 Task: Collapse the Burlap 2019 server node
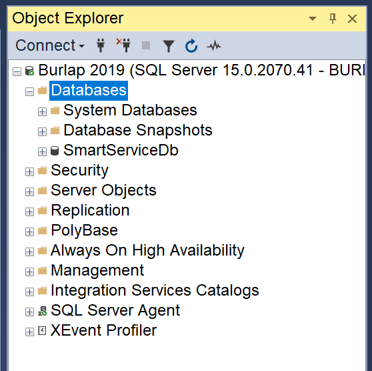pyautogui.click(x=17, y=71)
